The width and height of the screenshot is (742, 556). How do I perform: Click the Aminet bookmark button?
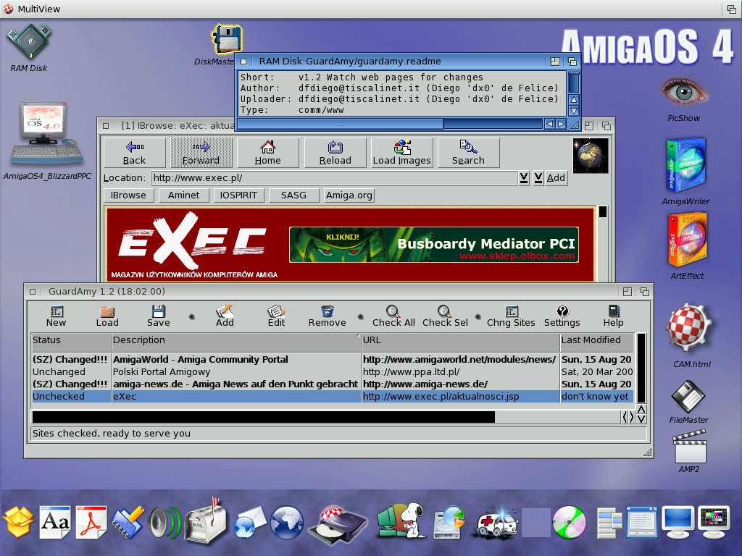click(183, 195)
